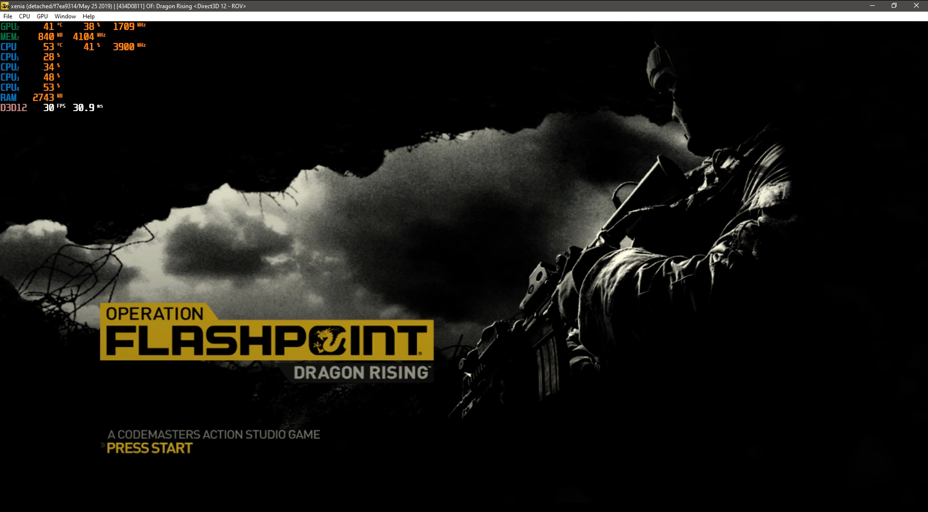Image resolution: width=928 pixels, height=512 pixels.
Task: Open the Help menu
Action: pyautogui.click(x=88, y=16)
